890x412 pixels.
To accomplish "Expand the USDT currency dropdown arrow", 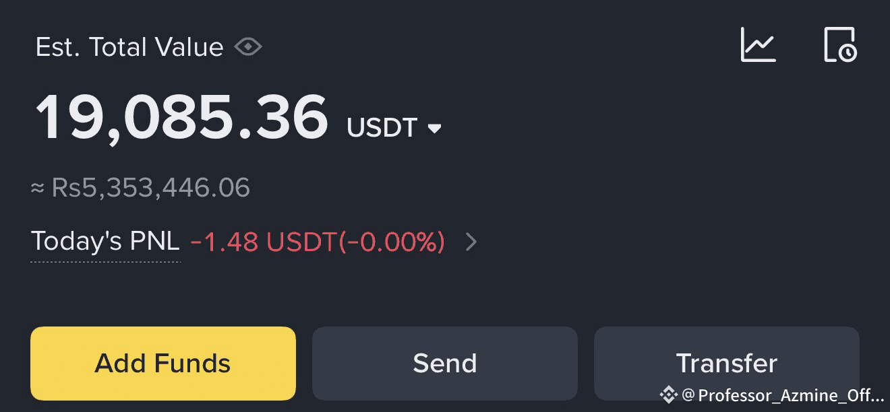I will (x=435, y=128).
